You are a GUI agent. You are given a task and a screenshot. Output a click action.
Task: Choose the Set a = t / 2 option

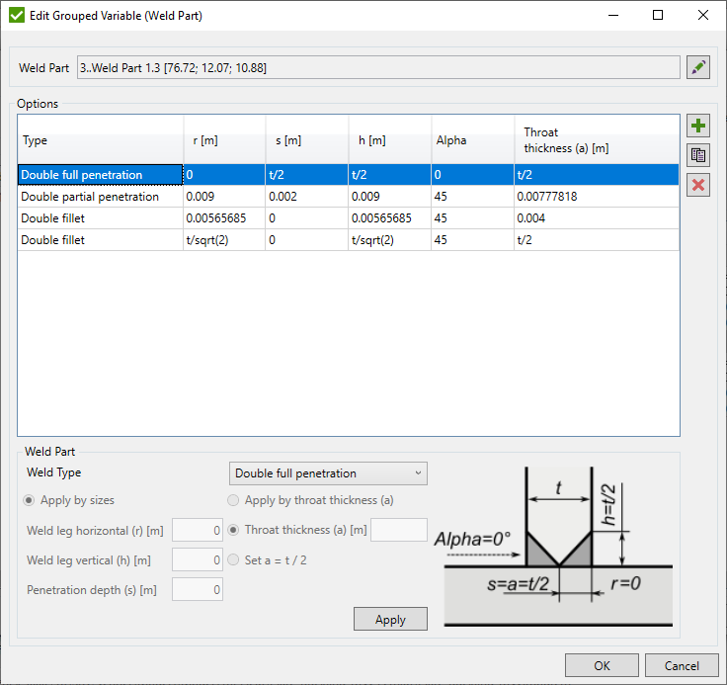pos(234,559)
